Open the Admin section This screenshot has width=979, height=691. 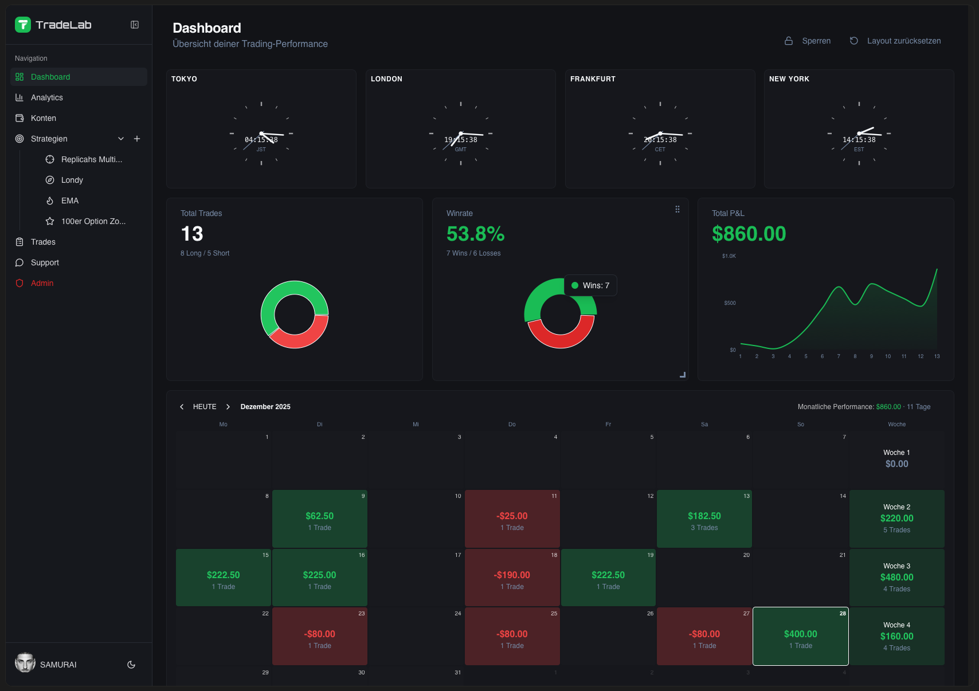point(42,283)
